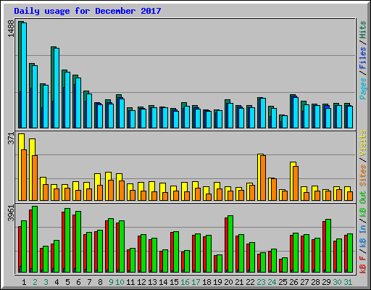The height and width of the screenshot is (290, 371).
Task: Click day 27 on the x-axis
Action: 304,282
